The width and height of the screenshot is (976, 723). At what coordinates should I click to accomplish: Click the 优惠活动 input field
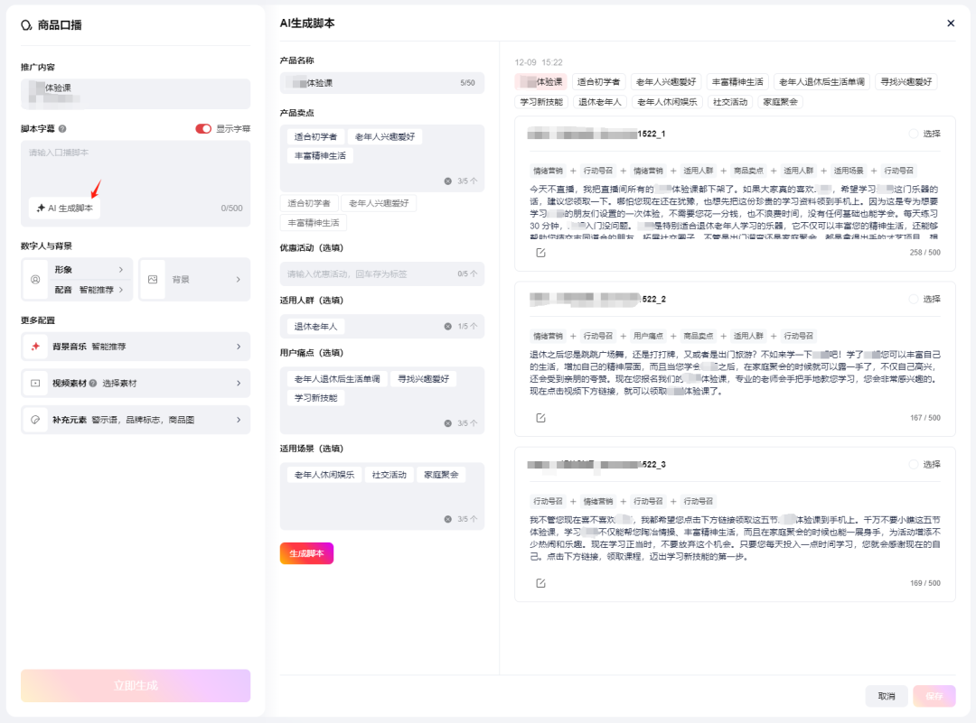(x=382, y=273)
